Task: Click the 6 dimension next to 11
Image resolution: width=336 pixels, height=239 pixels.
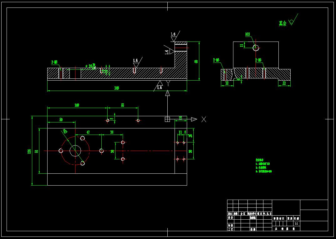Action: point(185,132)
